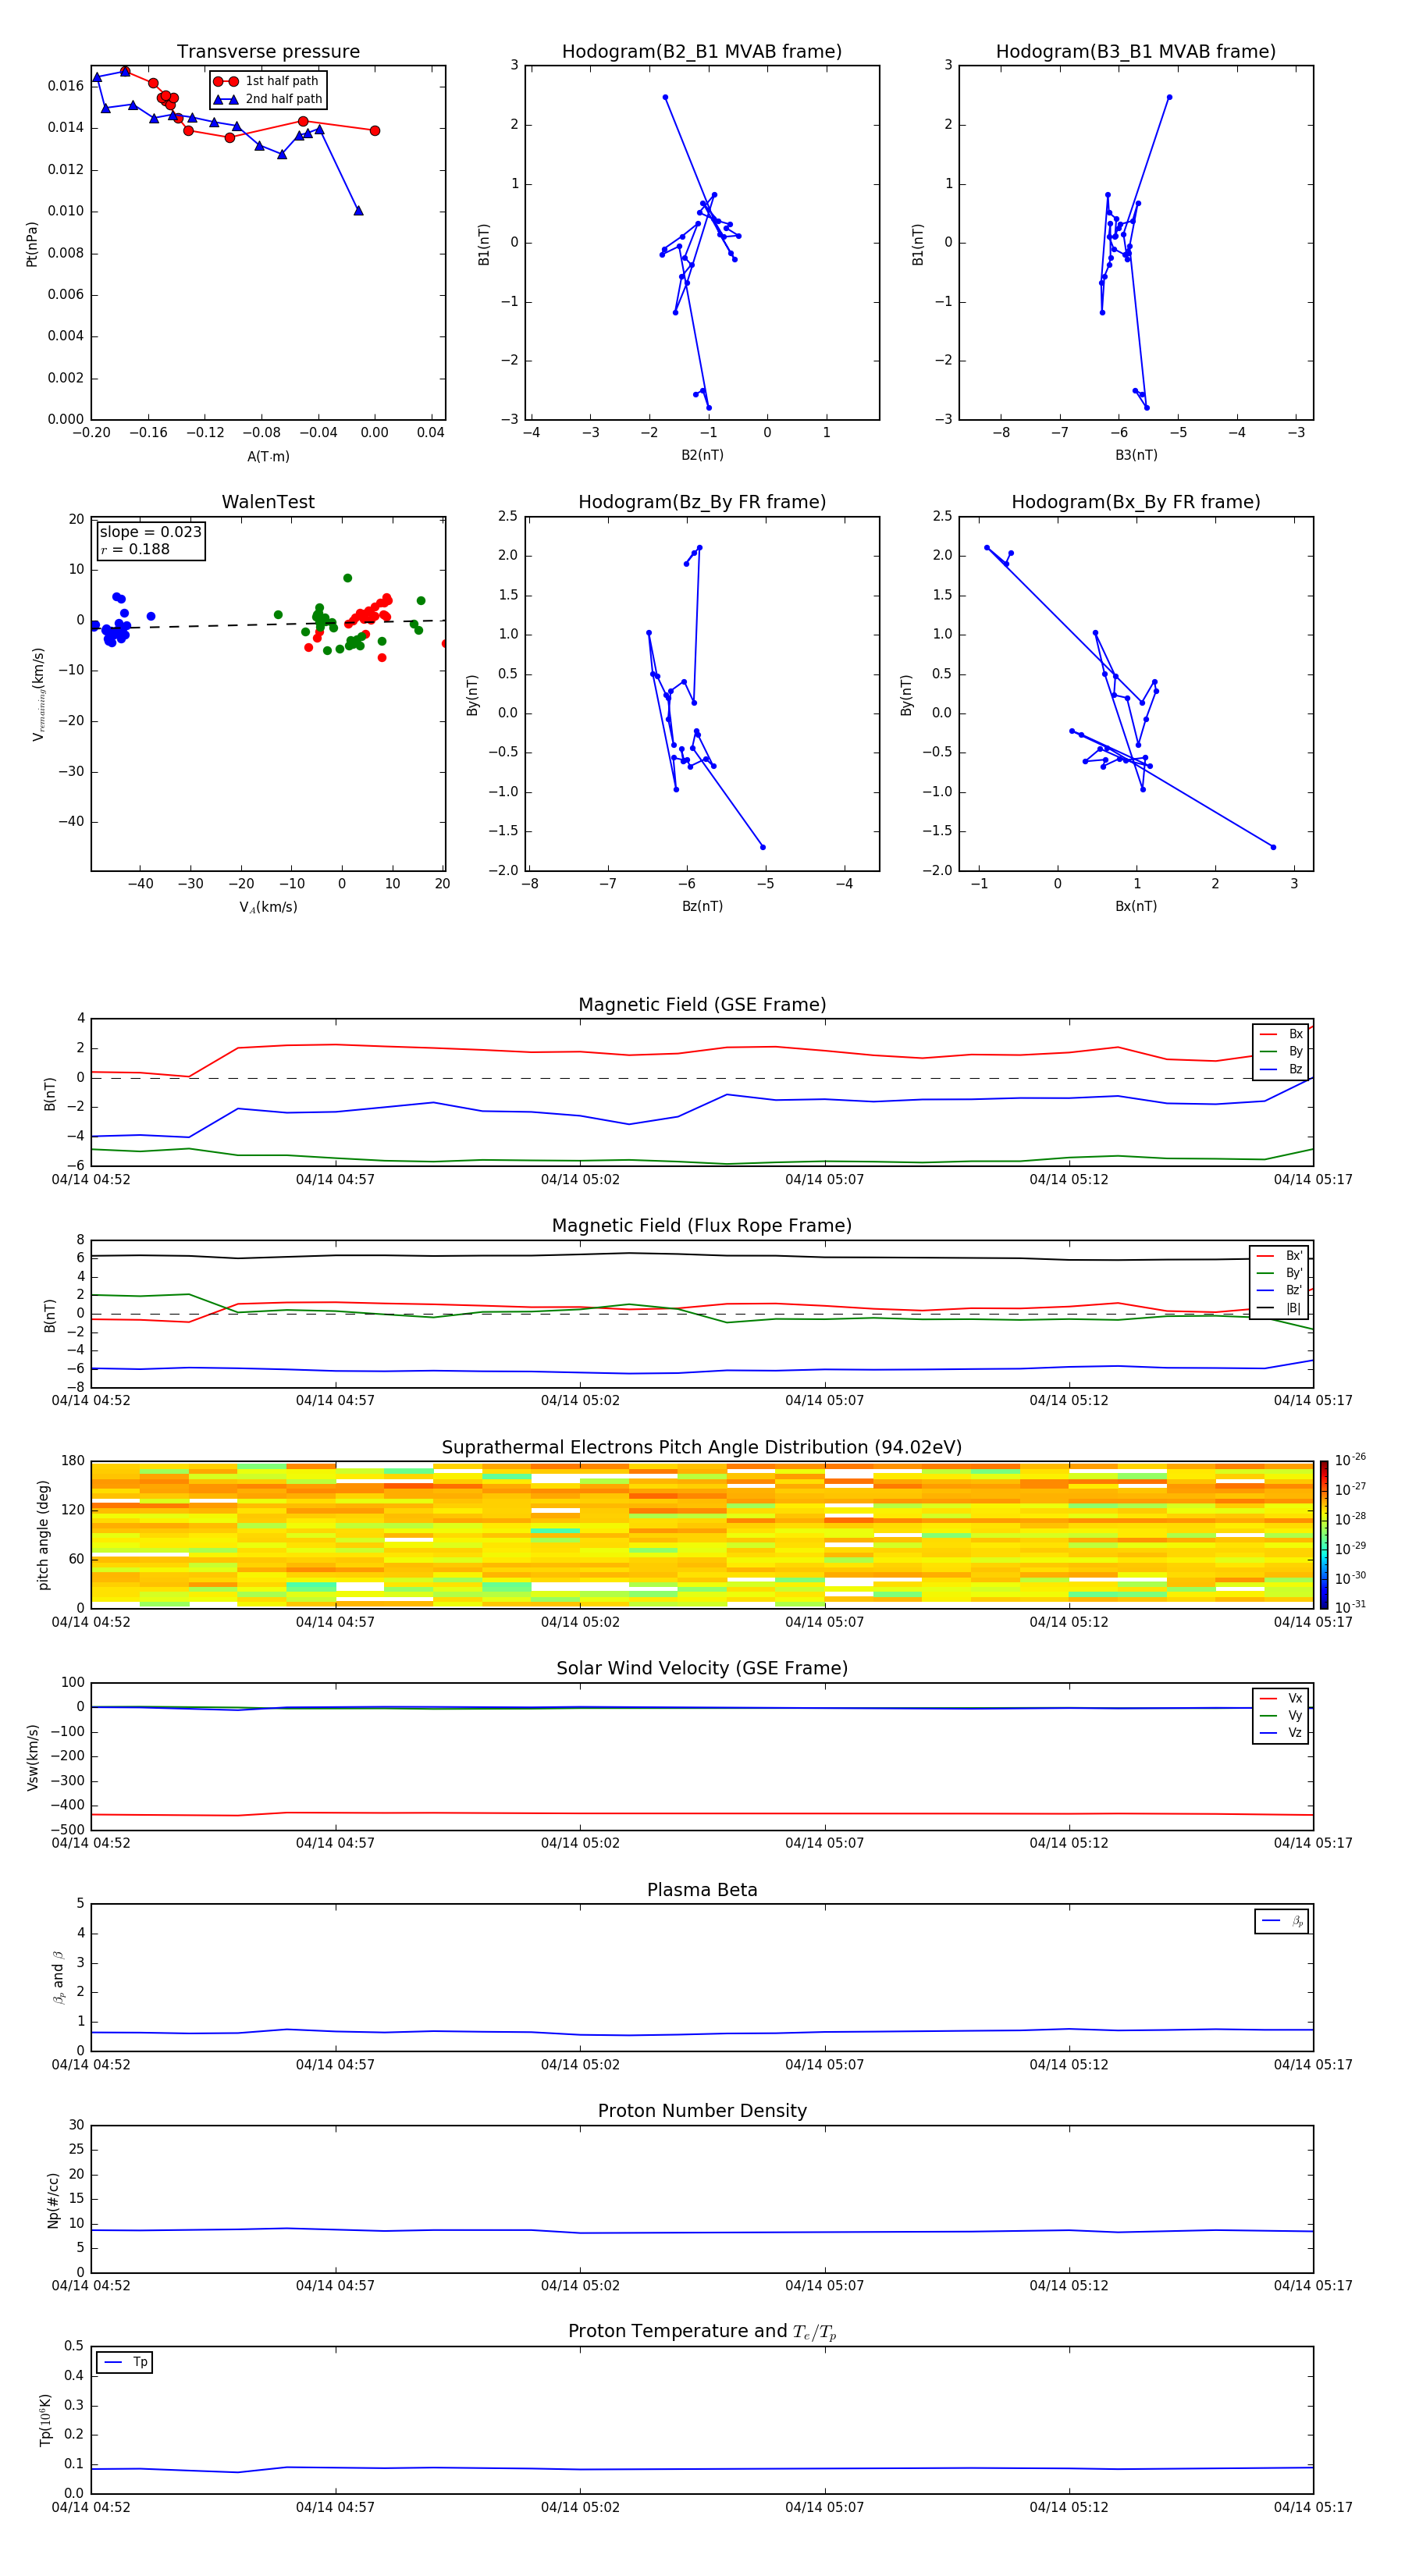
Task: Click the 'Hodogram(B3_B1 MVAB frame)' title
Action: click(x=1136, y=52)
